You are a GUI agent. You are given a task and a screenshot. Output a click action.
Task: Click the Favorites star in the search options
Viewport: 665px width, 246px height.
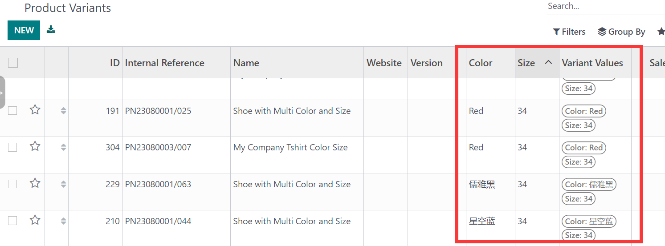coord(661,32)
